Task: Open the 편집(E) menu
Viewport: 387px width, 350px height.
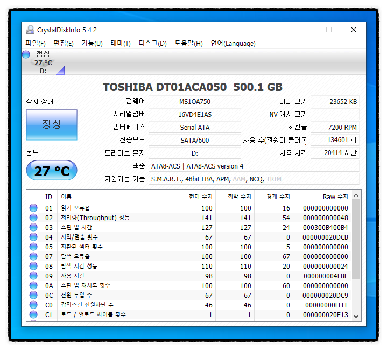Action: 64,44
